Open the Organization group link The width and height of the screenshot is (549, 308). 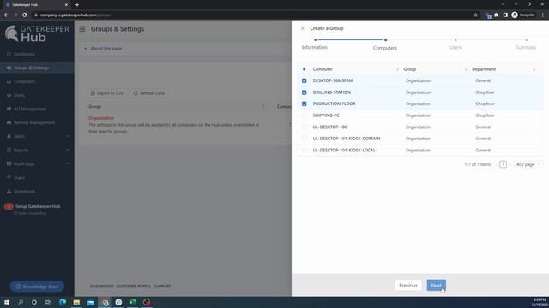[101, 118]
